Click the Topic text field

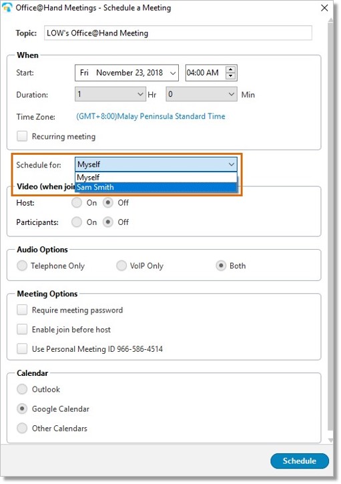tap(178, 33)
